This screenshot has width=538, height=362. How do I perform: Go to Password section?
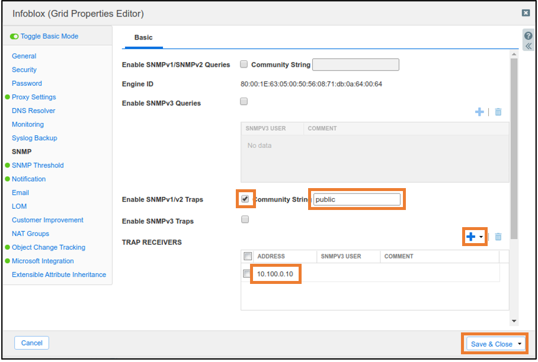tap(27, 83)
